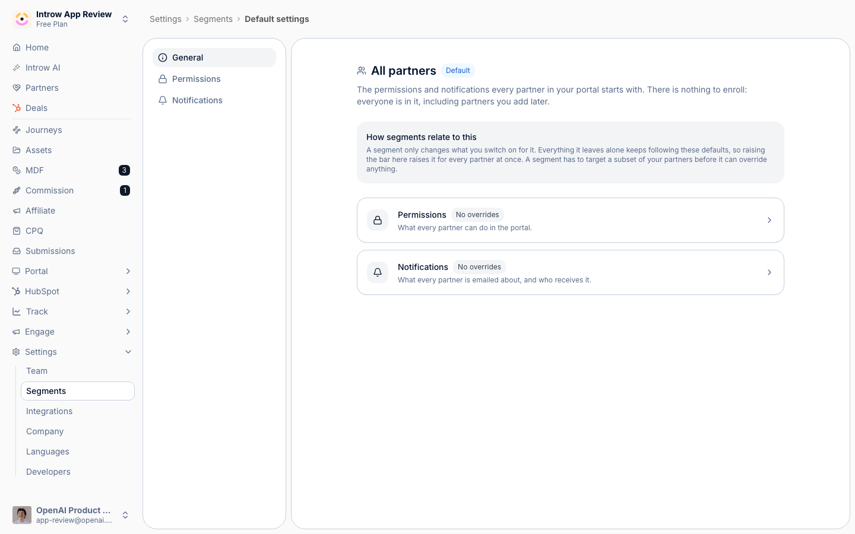The width and height of the screenshot is (855, 534).
Task: Open the user account menu chevron
Action: coord(125,515)
